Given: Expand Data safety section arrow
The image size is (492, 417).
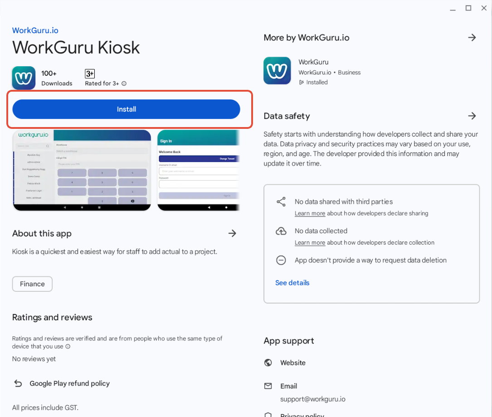Looking at the screenshot, I should tap(472, 116).
